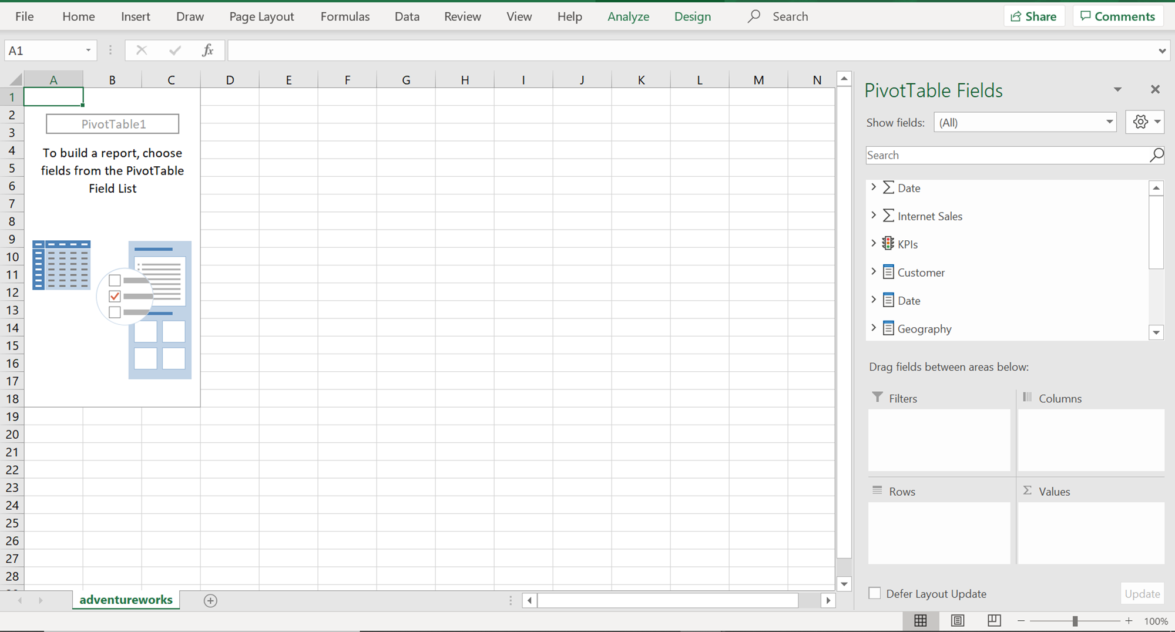The width and height of the screenshot is (1175, 632).
Task: Click the zoom slider handle
Action: [x=1075, y=621]
